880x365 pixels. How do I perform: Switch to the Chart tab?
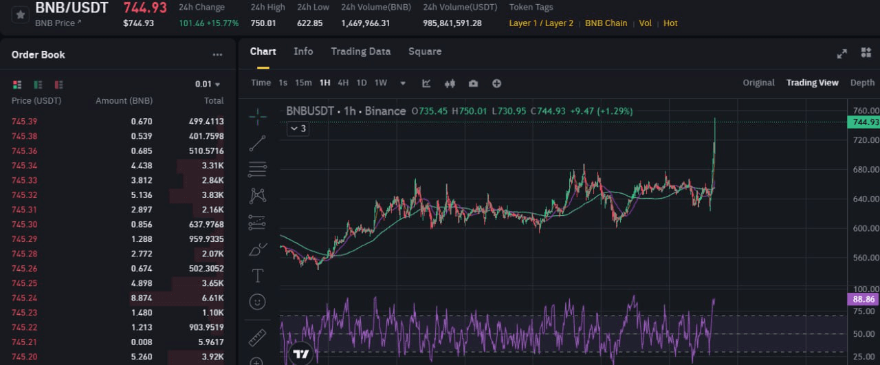263,52
